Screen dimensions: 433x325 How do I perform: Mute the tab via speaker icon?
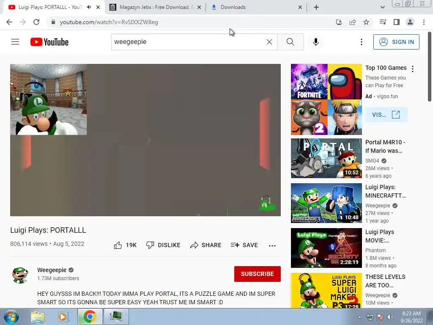(89, 7)
